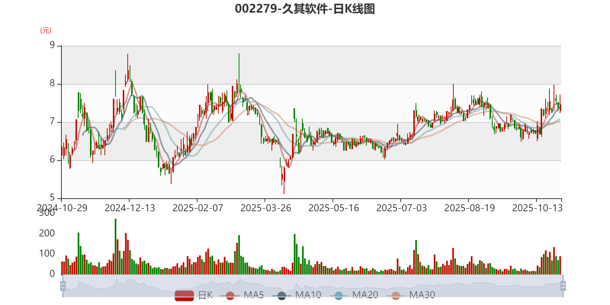Toggle the MA30 legend entry
The height and width of the screenshot is (305, 610).
(411, 295)
